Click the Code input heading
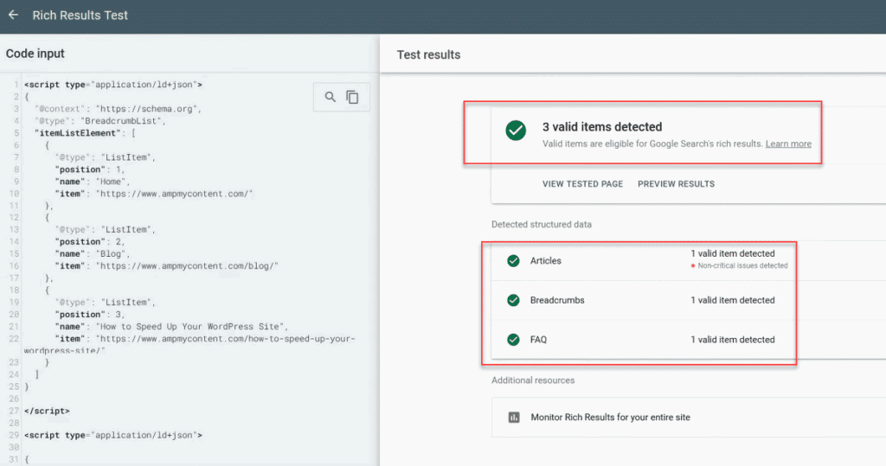 [35, 54]
